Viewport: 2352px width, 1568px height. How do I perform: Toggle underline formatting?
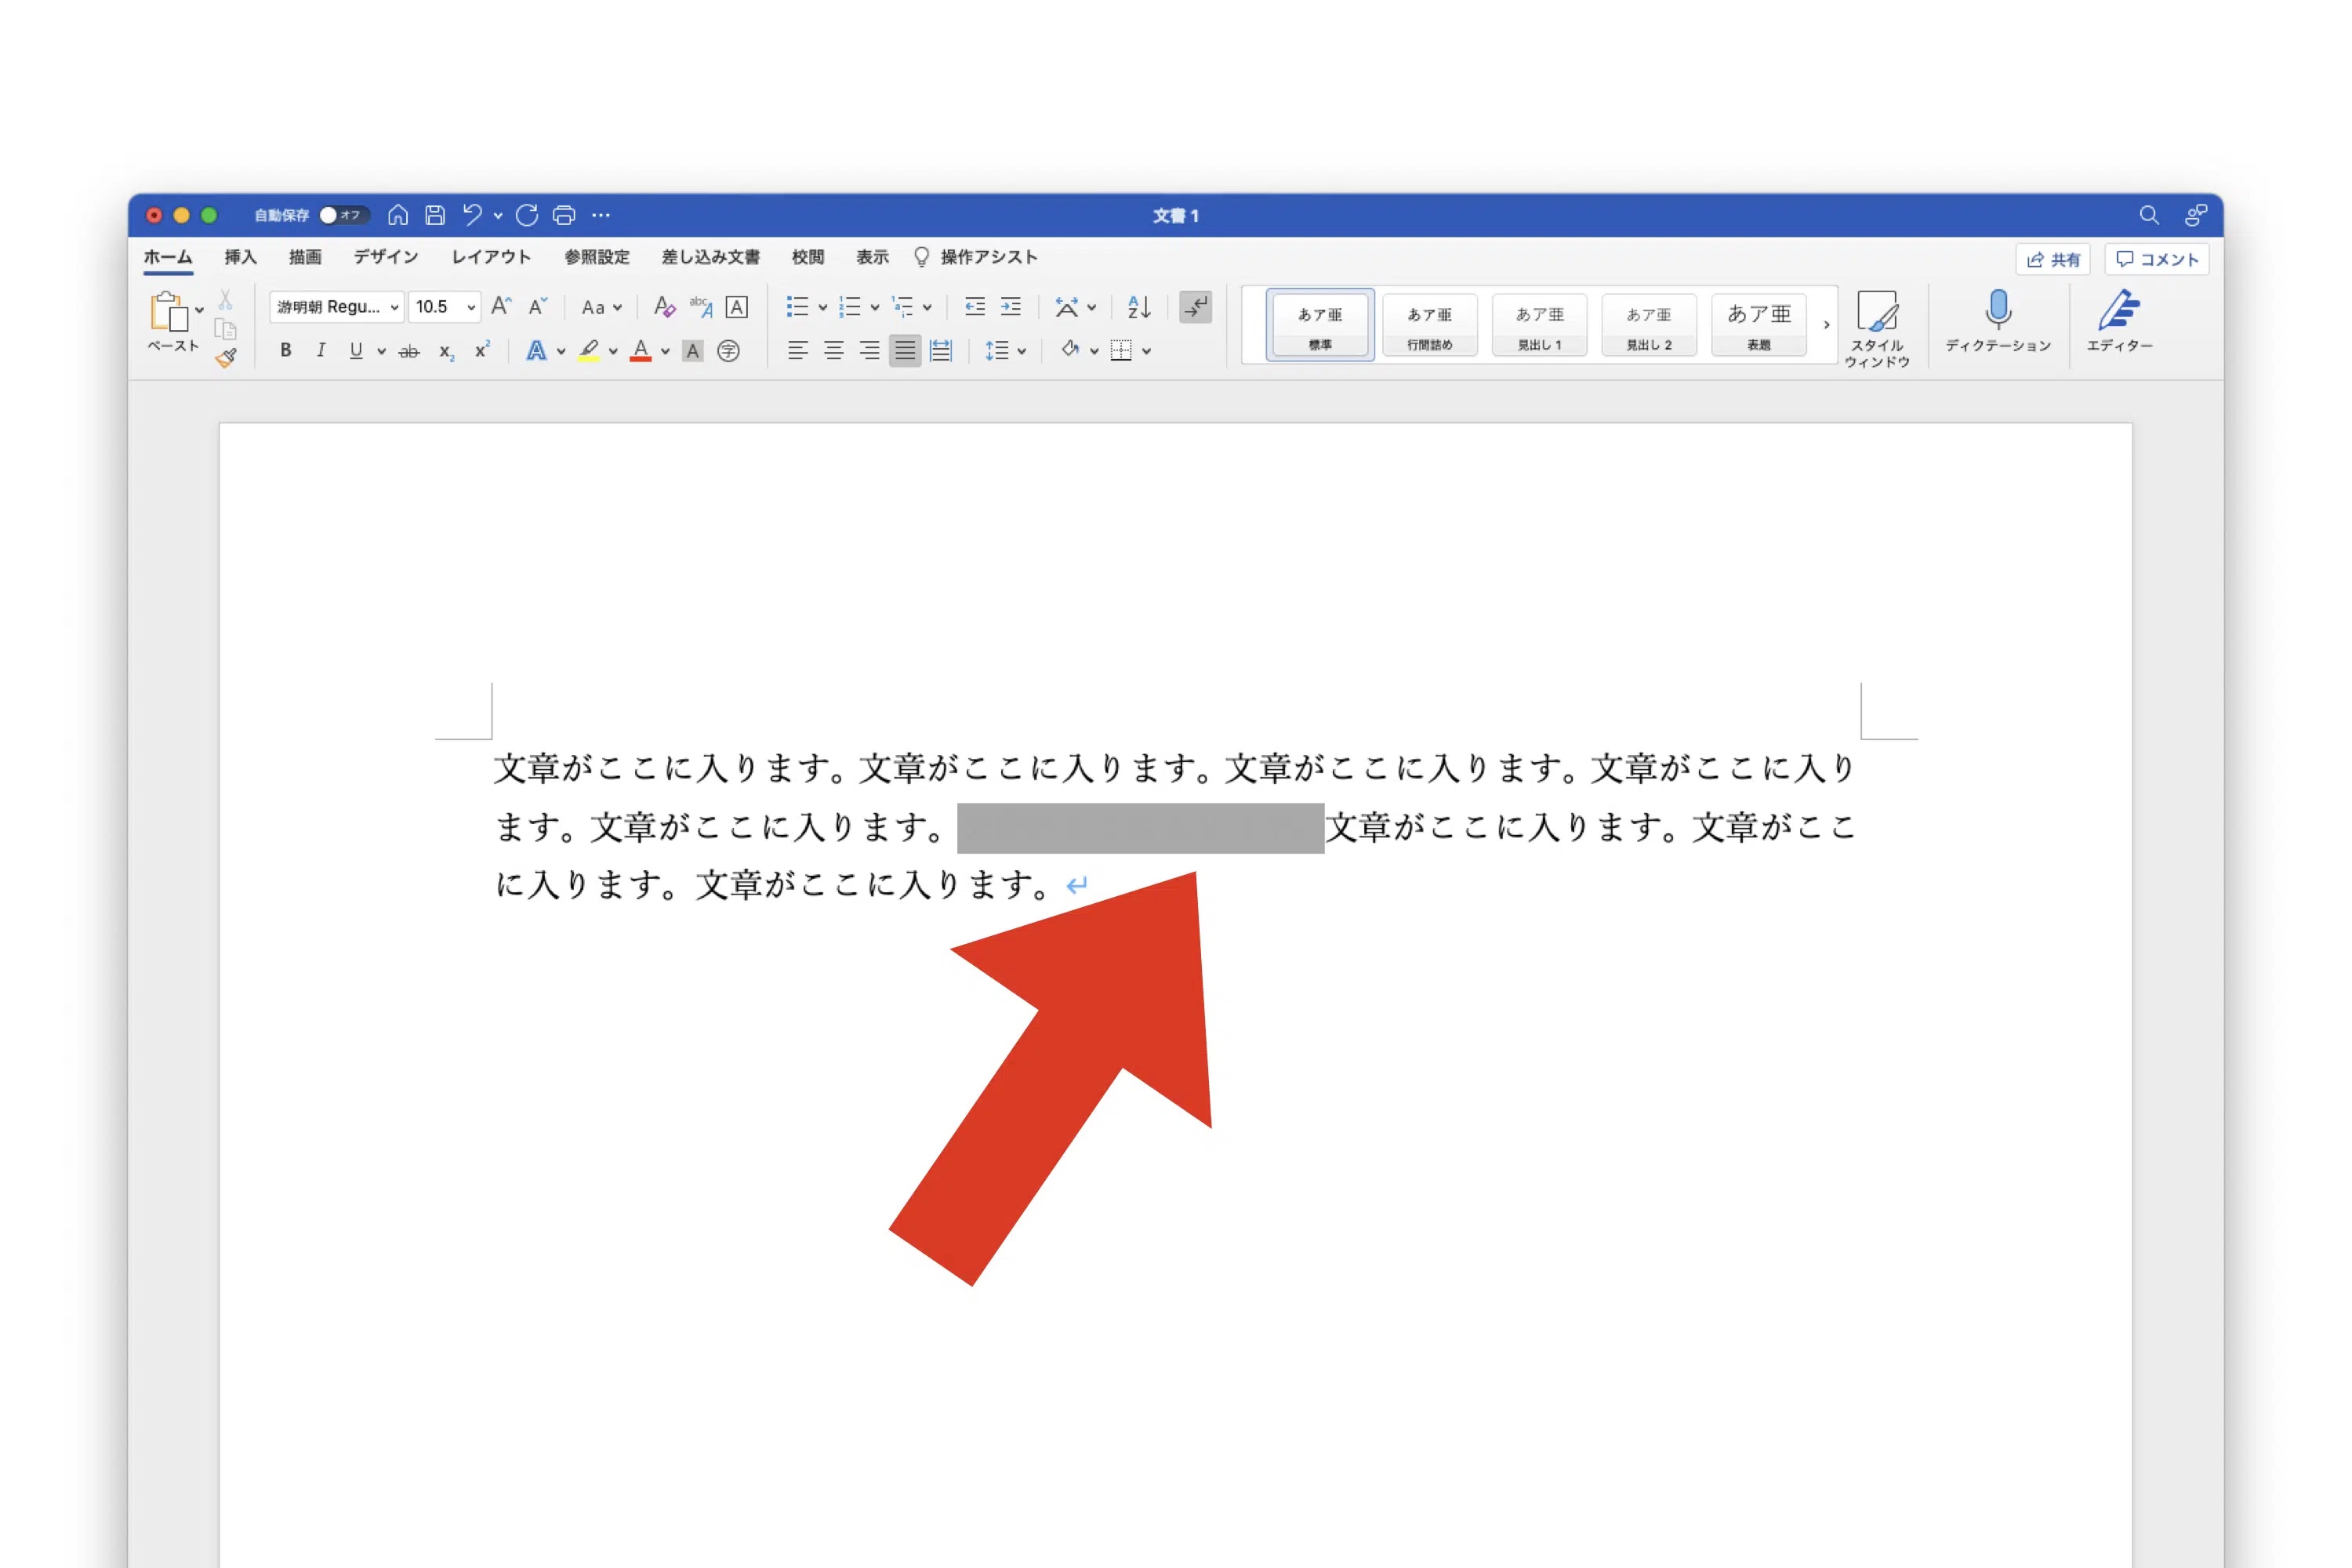[356, 351]
